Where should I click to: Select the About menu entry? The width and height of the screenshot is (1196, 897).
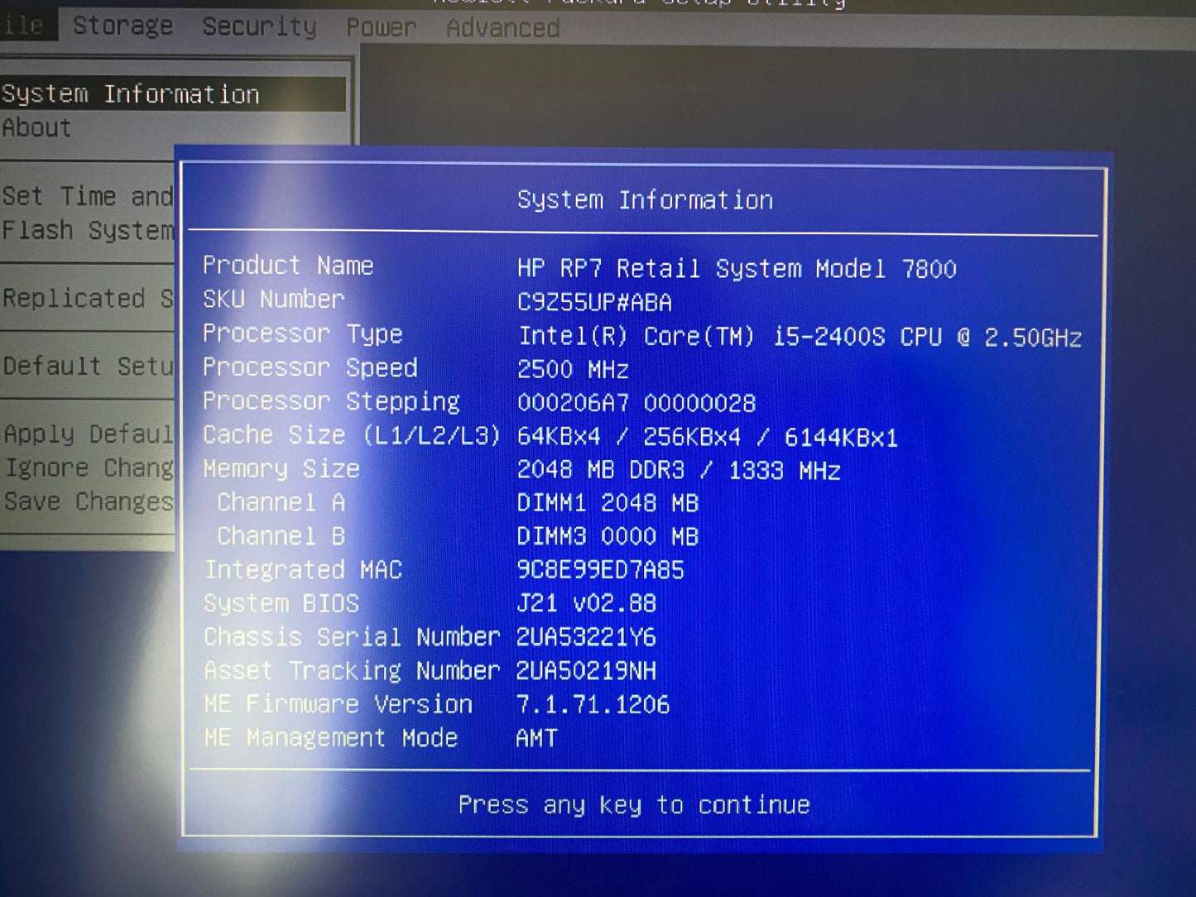point(36,127)
